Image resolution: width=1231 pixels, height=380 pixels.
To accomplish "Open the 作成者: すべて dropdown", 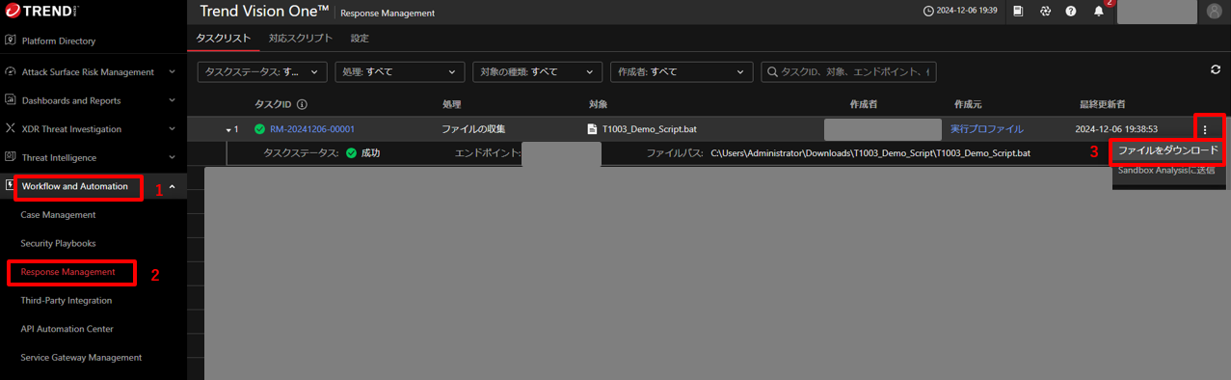I will coord(682,72).
